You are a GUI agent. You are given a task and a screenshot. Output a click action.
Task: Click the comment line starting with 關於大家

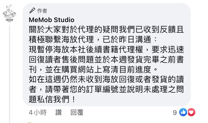pyautogui.click(x=106, y=29)
